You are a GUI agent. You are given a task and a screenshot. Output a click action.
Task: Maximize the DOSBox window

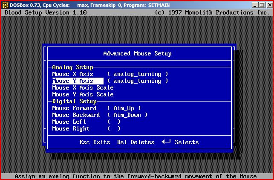point(262,5)
